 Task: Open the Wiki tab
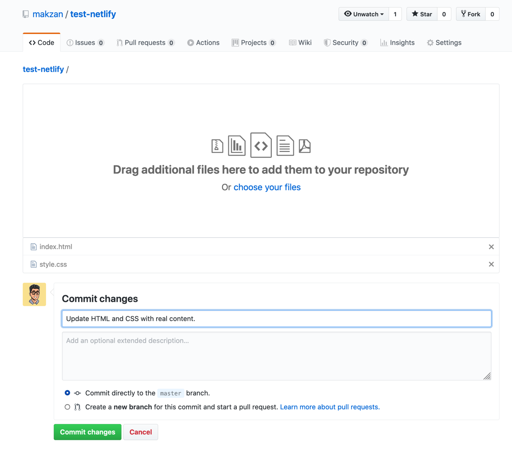point(300,43)
